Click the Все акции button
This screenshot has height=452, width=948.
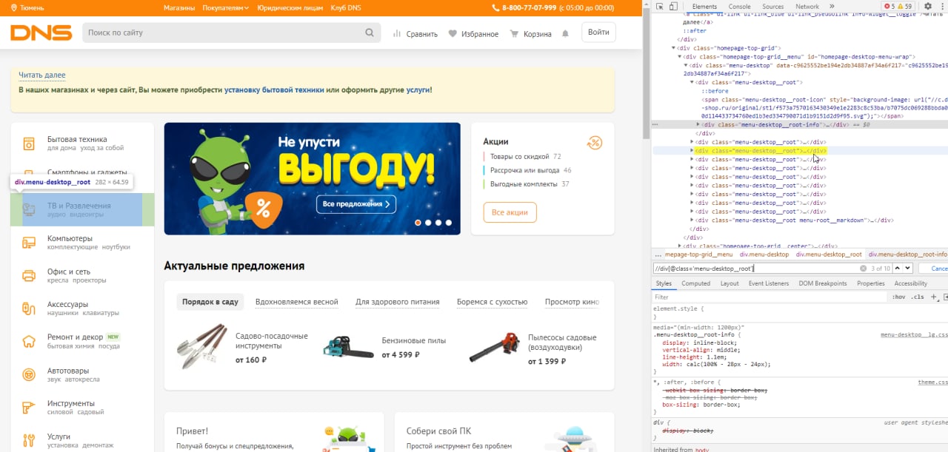[x=510, y=212]
